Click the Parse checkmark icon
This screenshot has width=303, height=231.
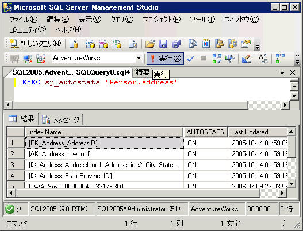(190, 59)
